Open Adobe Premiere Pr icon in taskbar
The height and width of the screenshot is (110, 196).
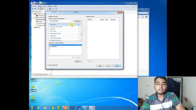[x=79, y=108]
